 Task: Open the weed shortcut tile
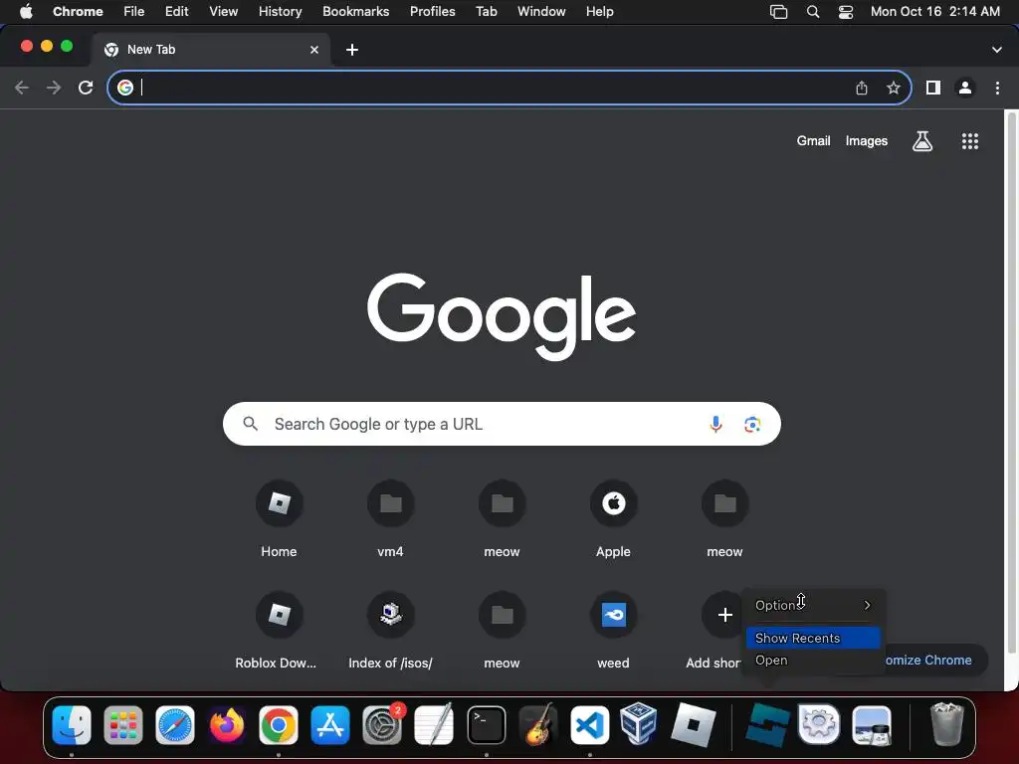[x=613, y=632]
